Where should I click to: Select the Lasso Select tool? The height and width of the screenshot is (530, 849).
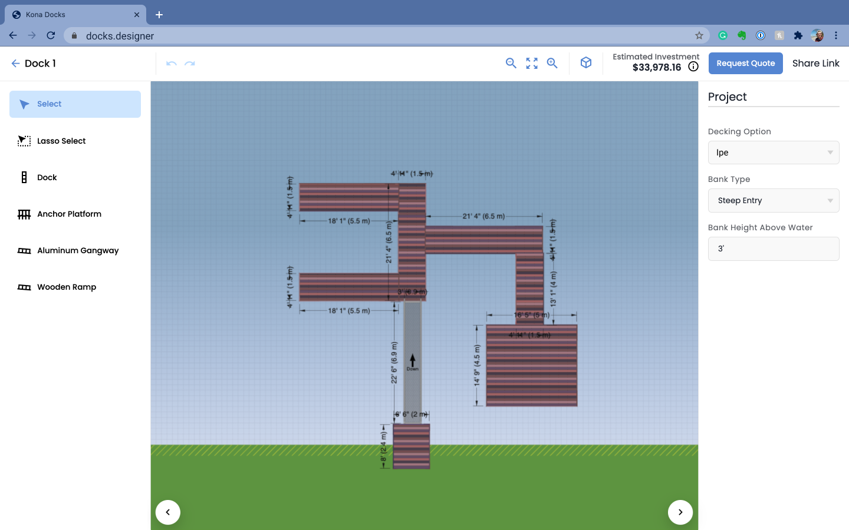(x=75, y=141)
